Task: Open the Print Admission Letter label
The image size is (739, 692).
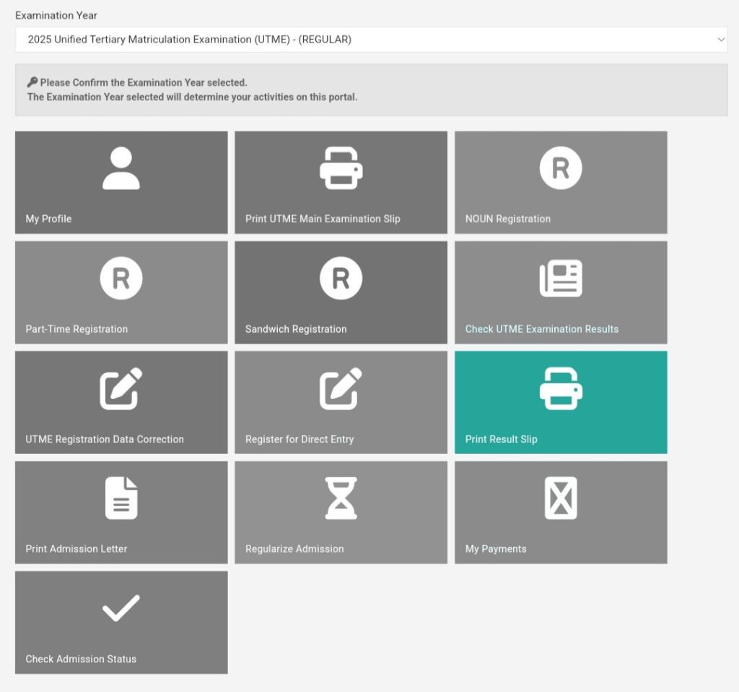Action: [x=76, y=548]
